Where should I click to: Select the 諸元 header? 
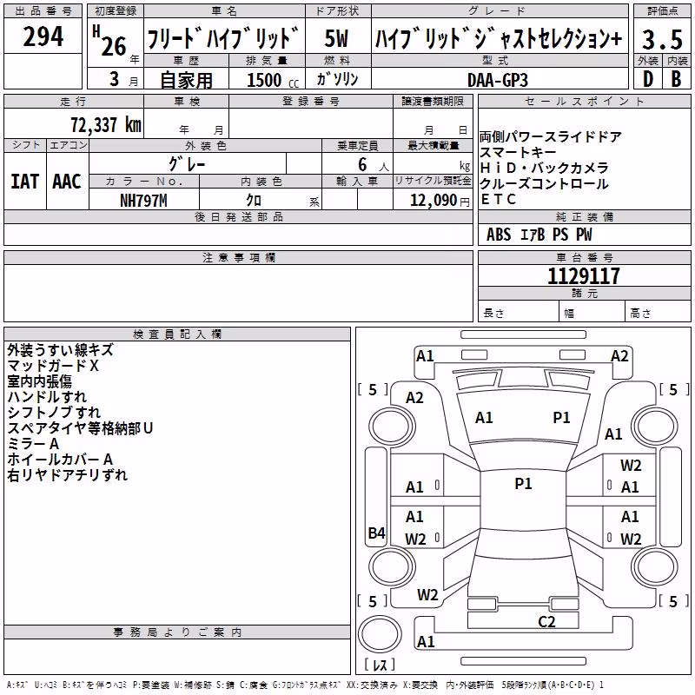pos(584,293)
